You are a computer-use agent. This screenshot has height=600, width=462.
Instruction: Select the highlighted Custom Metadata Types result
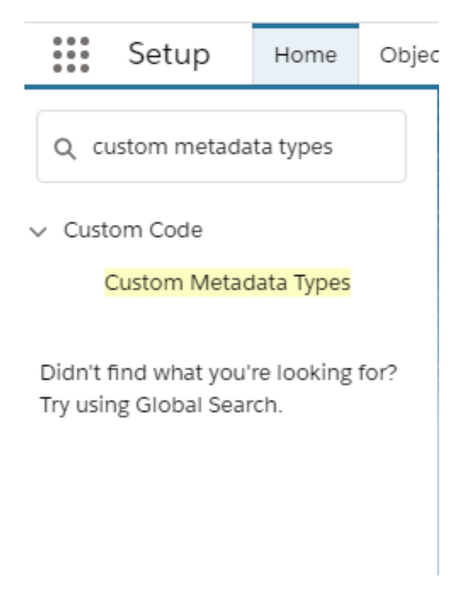tap(228, 282)
